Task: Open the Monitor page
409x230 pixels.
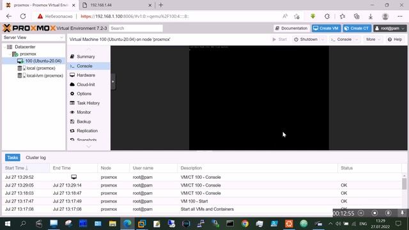Action: point(84,112)
